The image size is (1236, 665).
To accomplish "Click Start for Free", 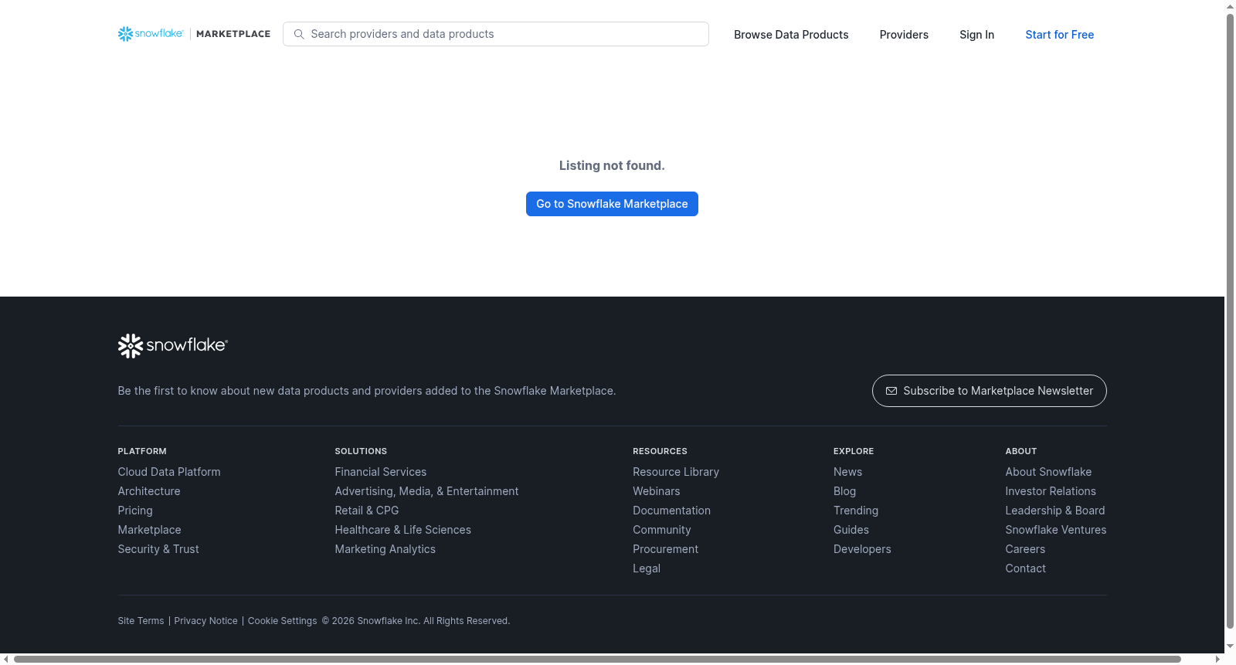I will pyautogui.click(x=1059, y=35).
